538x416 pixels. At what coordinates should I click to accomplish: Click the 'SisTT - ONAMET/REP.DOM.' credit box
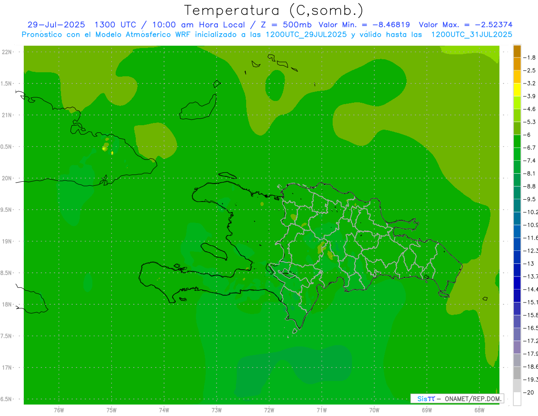point(457,398)
